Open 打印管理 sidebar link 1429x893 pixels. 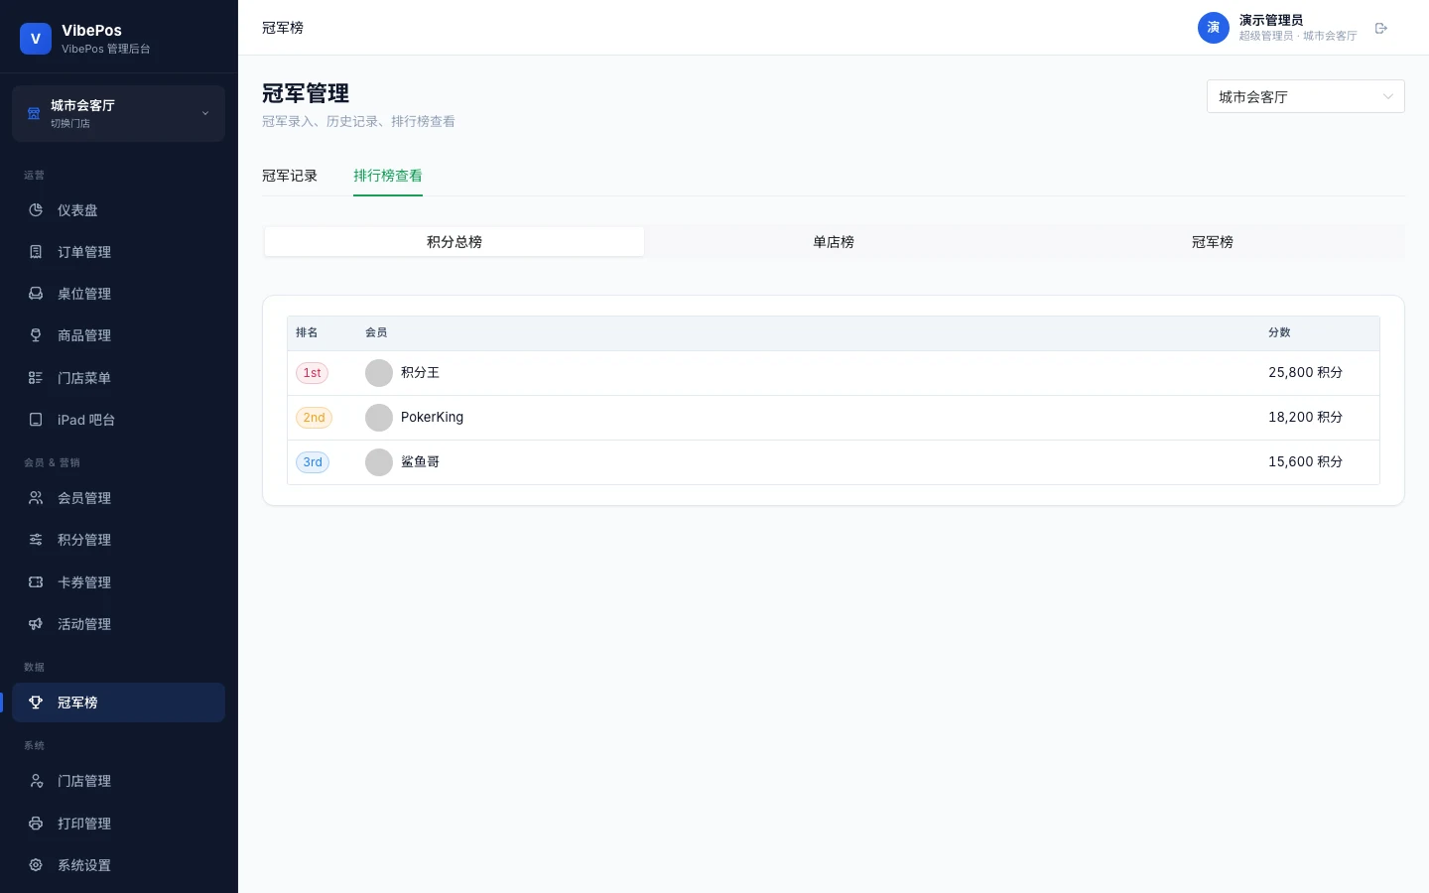coord(118,824)
